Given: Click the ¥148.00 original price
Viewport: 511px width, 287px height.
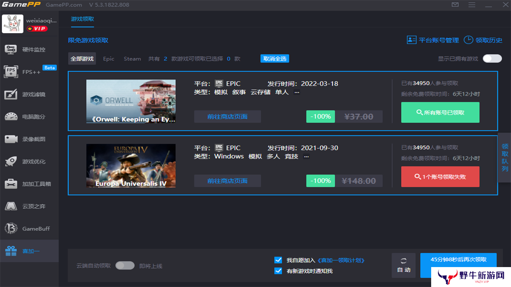Looking at the screenshot, I should (x=359, y=181).
